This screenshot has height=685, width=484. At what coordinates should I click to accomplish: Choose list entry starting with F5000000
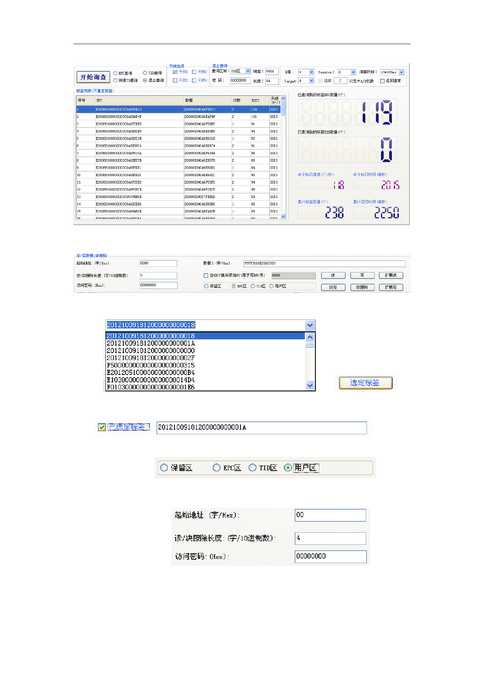click(x=151, y=365)
